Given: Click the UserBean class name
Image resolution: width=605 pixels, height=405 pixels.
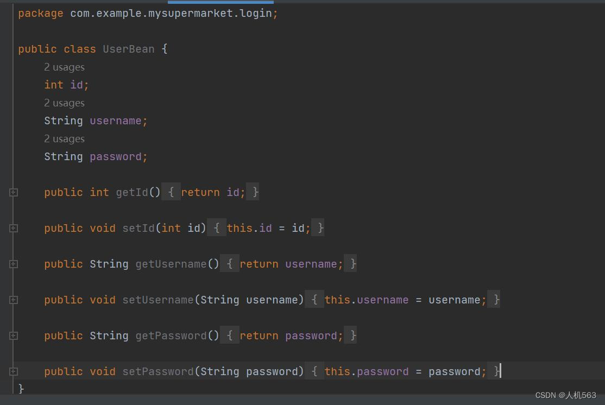Looking at the screenshot, I should click(129, 49).
